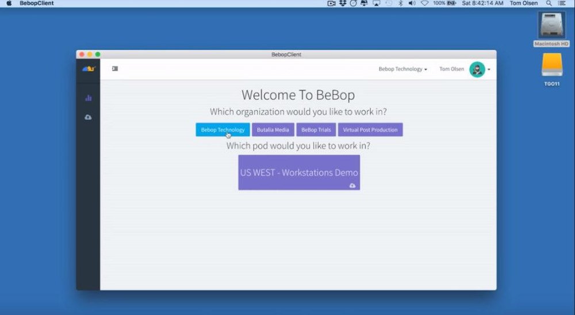
Task: Open the bar chart dashboard icon
Action: point(89,98)
